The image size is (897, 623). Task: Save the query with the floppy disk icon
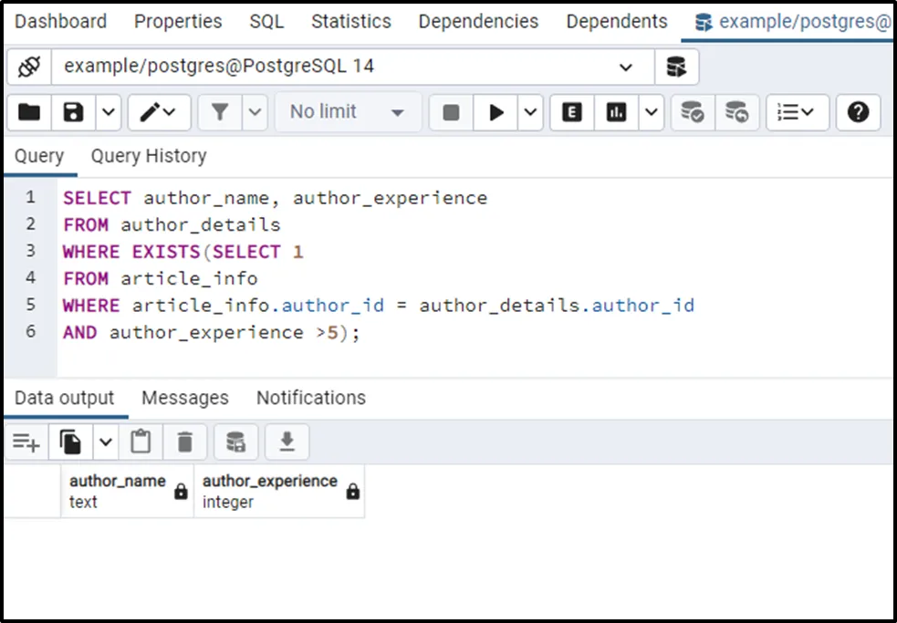73,112
